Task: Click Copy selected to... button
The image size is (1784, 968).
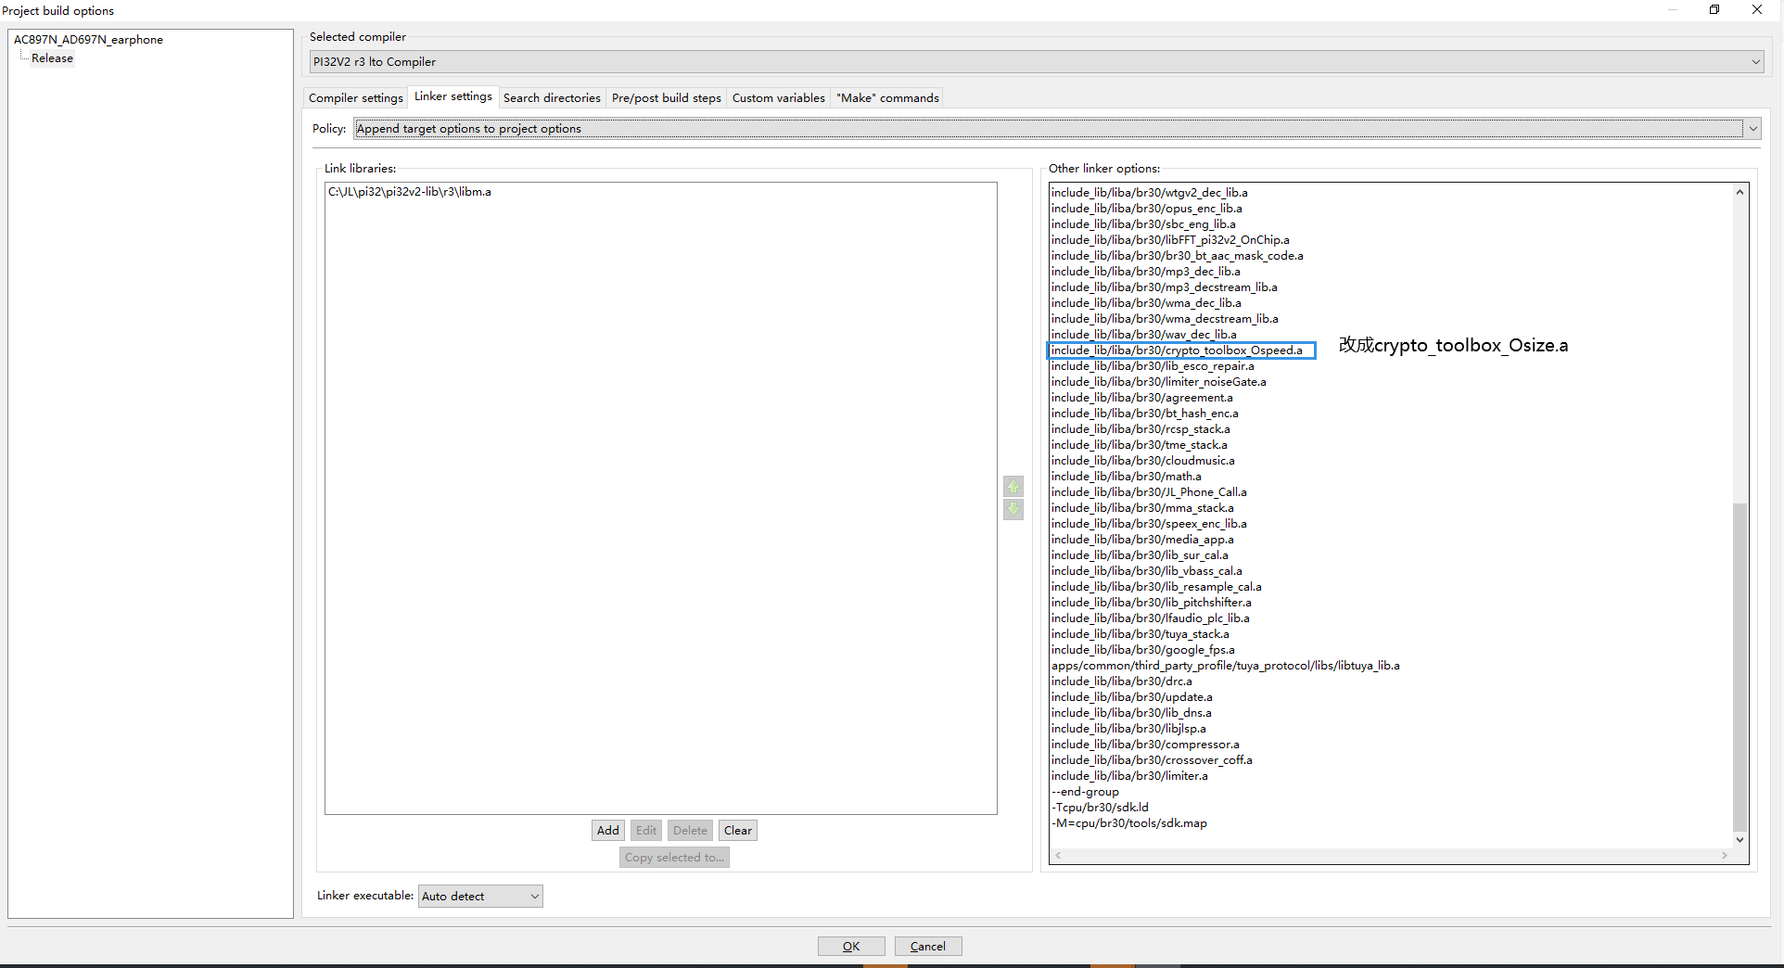Action: 674,858
